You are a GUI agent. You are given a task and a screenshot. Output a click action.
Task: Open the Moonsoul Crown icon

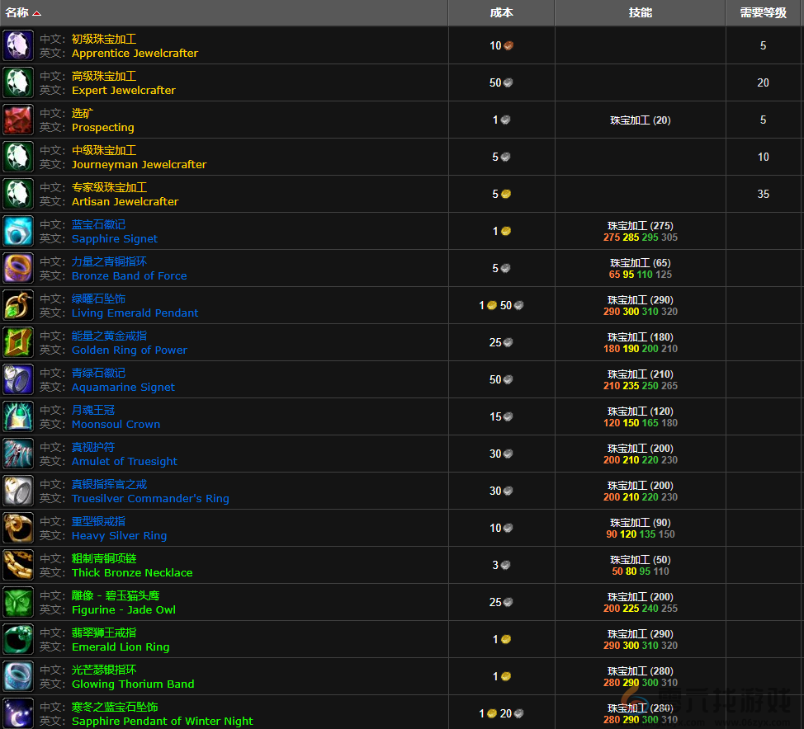coord(18,416)
